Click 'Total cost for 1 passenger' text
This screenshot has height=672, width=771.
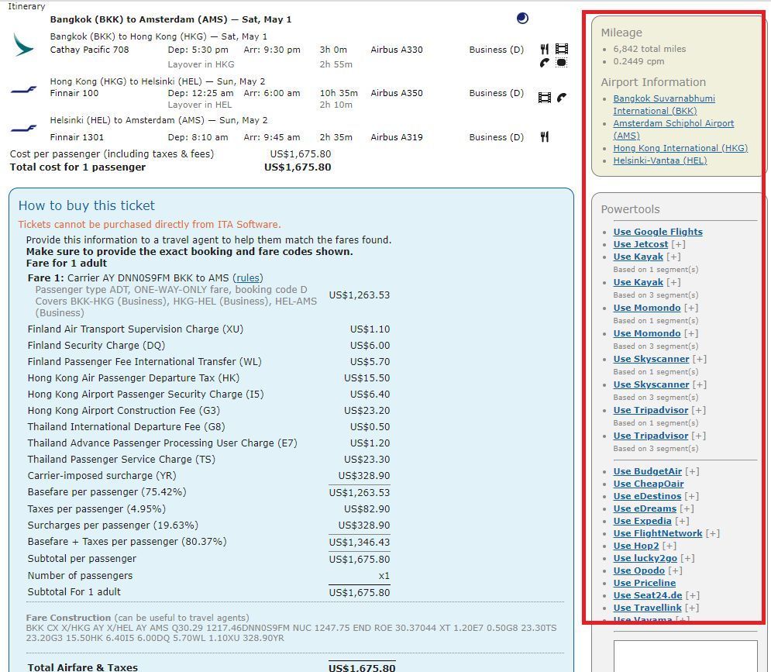click(x=77, y=167)
